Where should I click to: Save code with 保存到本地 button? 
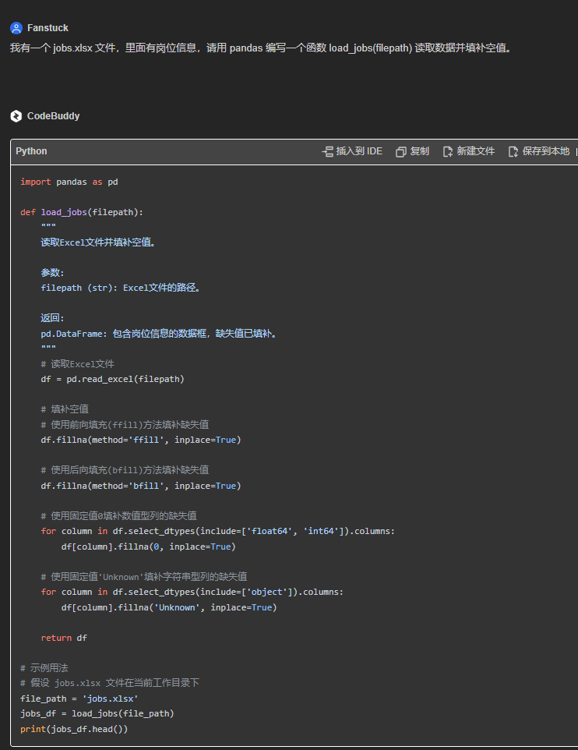539,151
